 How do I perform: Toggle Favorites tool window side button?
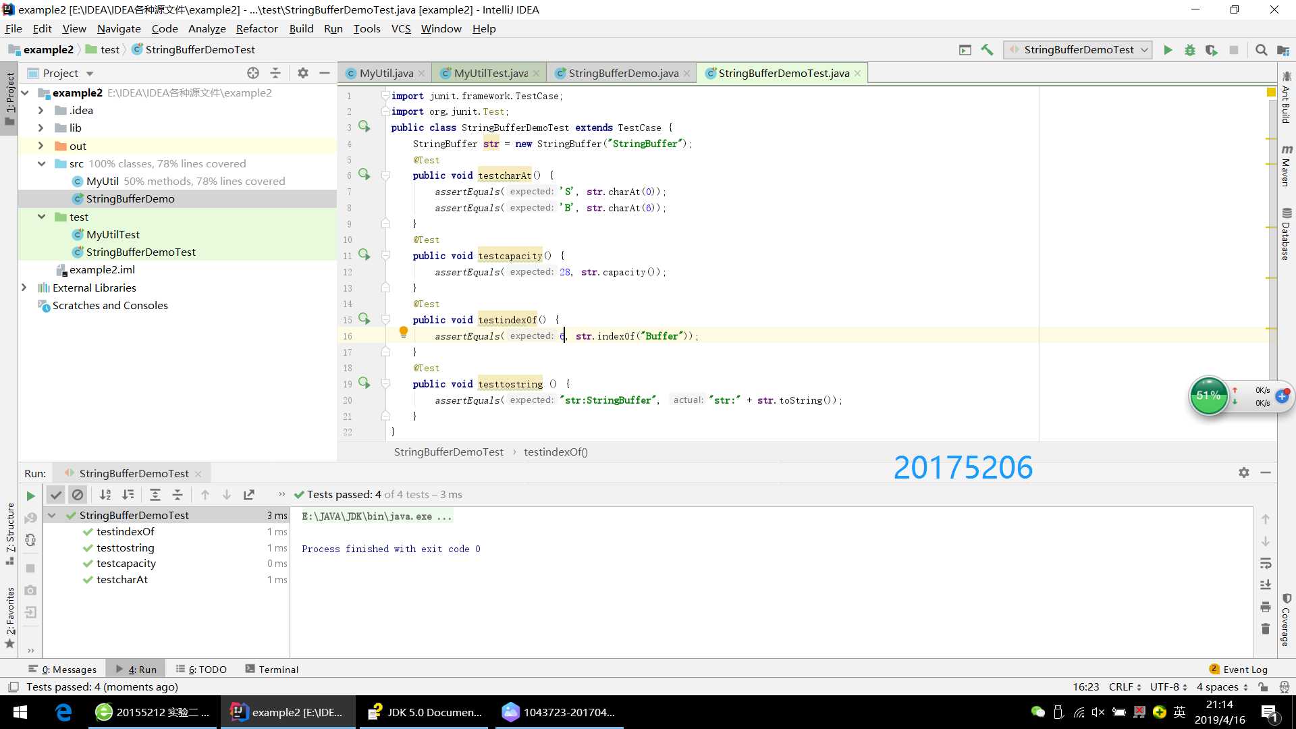pos(9,617)
